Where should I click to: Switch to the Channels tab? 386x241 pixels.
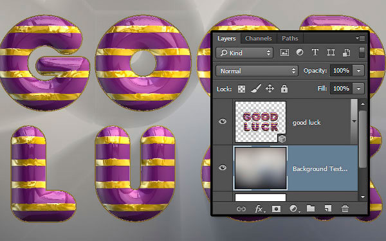coord(258,39)
